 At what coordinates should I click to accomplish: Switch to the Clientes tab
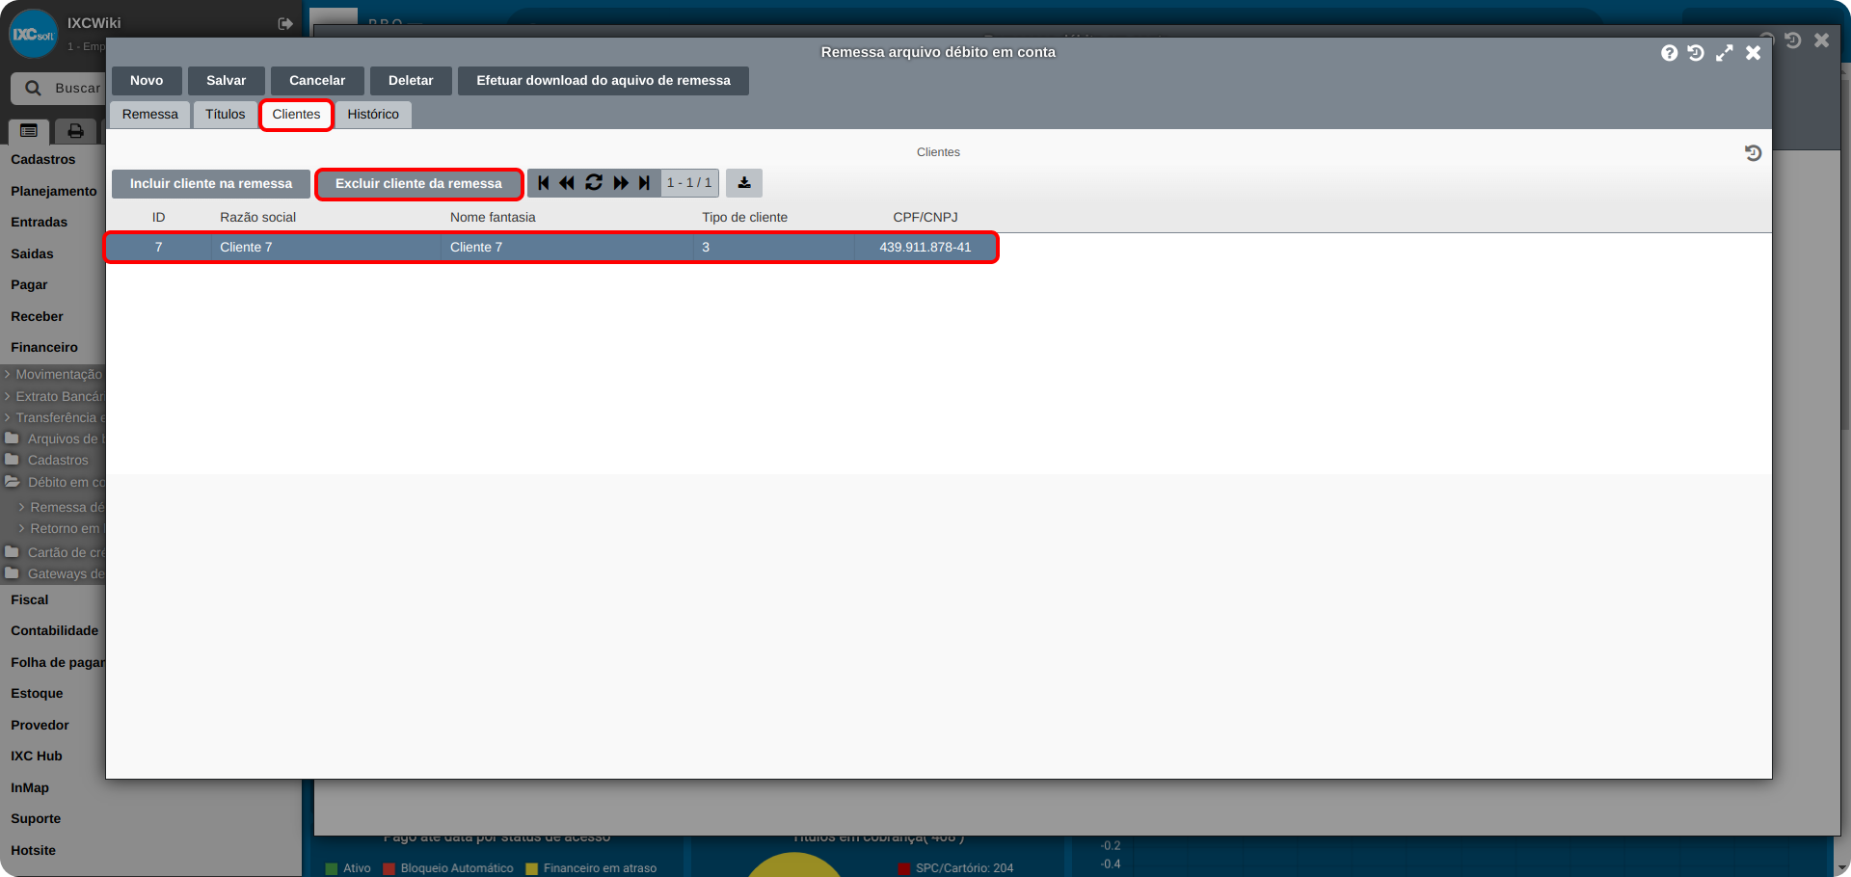296,115
